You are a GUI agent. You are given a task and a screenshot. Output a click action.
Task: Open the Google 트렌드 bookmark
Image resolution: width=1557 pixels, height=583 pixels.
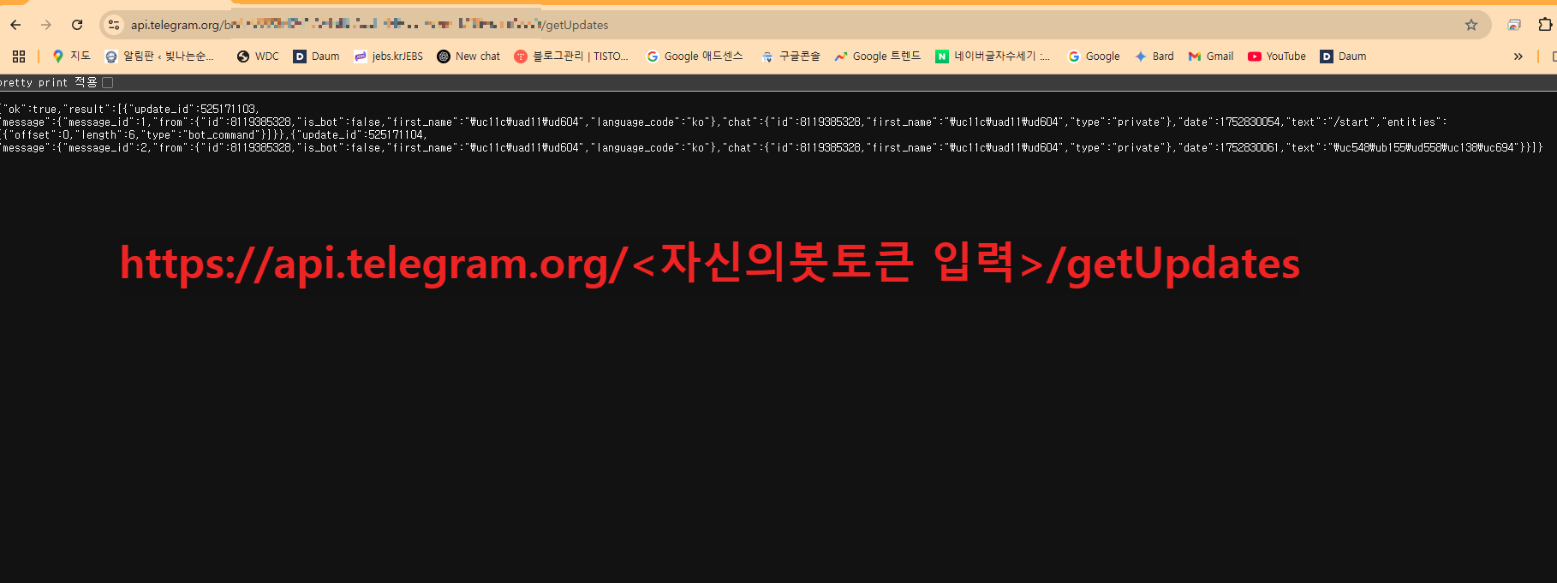click(x=878, y=57)
